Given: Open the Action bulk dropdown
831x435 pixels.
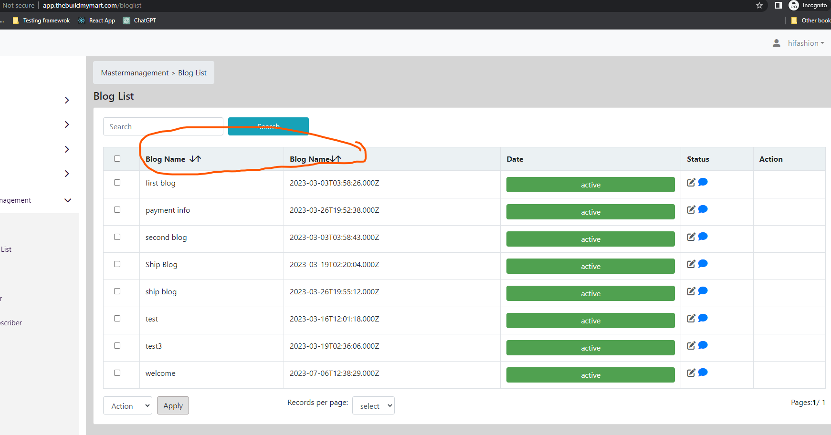Looking at the screenshot, I should pyautogui.click(x=127, y=405).
